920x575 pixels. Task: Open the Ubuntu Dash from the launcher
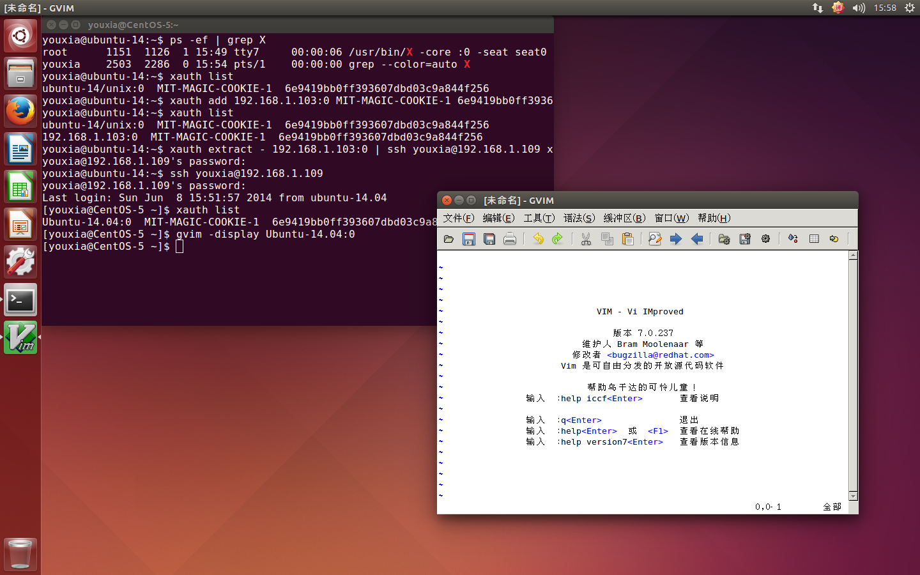pyautogui.click(x=20, y=35)
